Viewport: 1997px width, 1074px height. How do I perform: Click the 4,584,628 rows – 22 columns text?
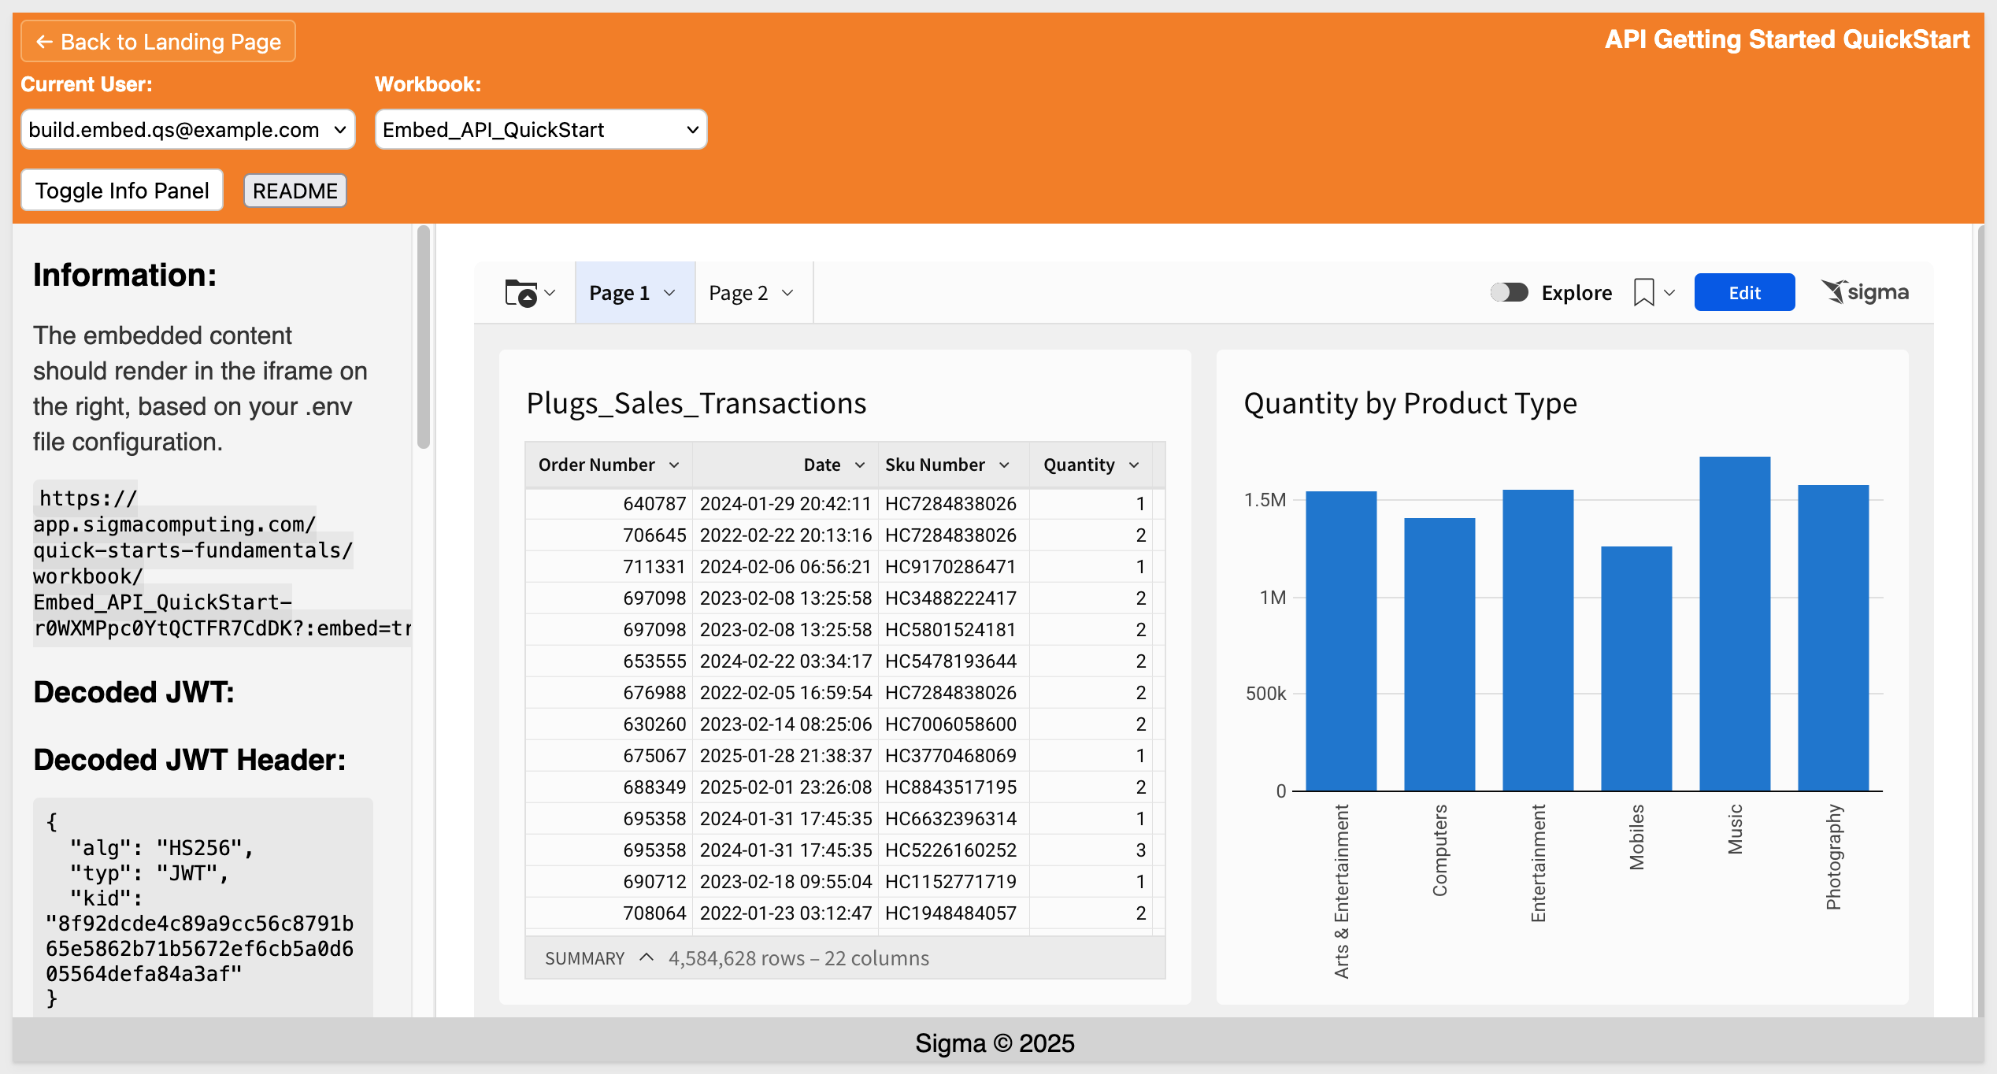click(798, 958)
